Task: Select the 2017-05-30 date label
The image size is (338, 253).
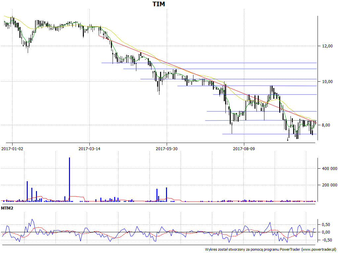Action: tap(167, 149)
